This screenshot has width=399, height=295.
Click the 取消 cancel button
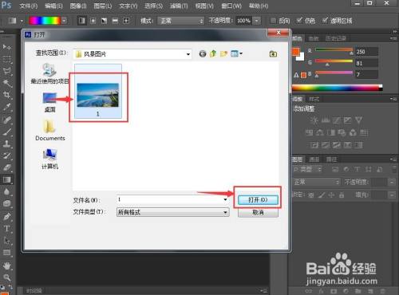[258, 213]
